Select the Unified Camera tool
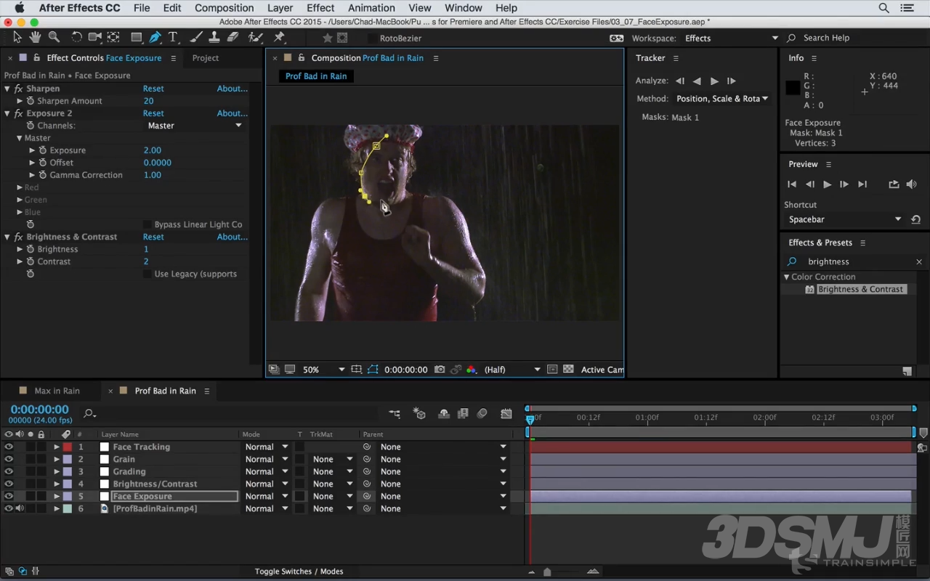The width and height of the screenshot is (930, 581). tap(95, 37)
